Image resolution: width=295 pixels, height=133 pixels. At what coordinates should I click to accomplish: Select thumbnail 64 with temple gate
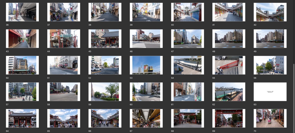pyautogui.click(x=22, y=118)
